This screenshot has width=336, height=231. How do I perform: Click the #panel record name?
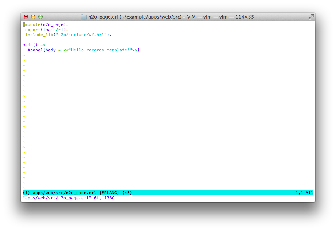tap(35, 50)
